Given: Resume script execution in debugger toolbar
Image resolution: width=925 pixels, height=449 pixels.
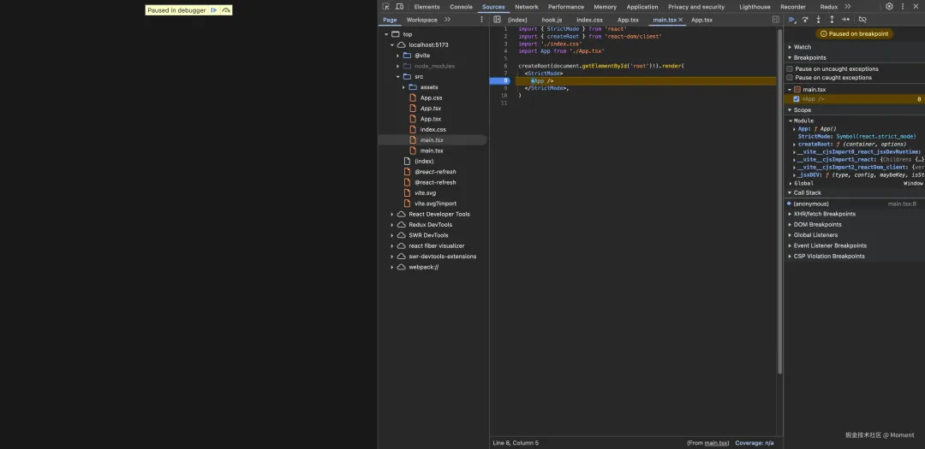Looking at the screenshot, I should (792, 19).
